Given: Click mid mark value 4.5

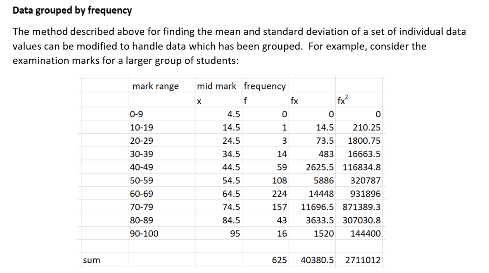Looking at the screenshot, I should [x=234, y=114].
